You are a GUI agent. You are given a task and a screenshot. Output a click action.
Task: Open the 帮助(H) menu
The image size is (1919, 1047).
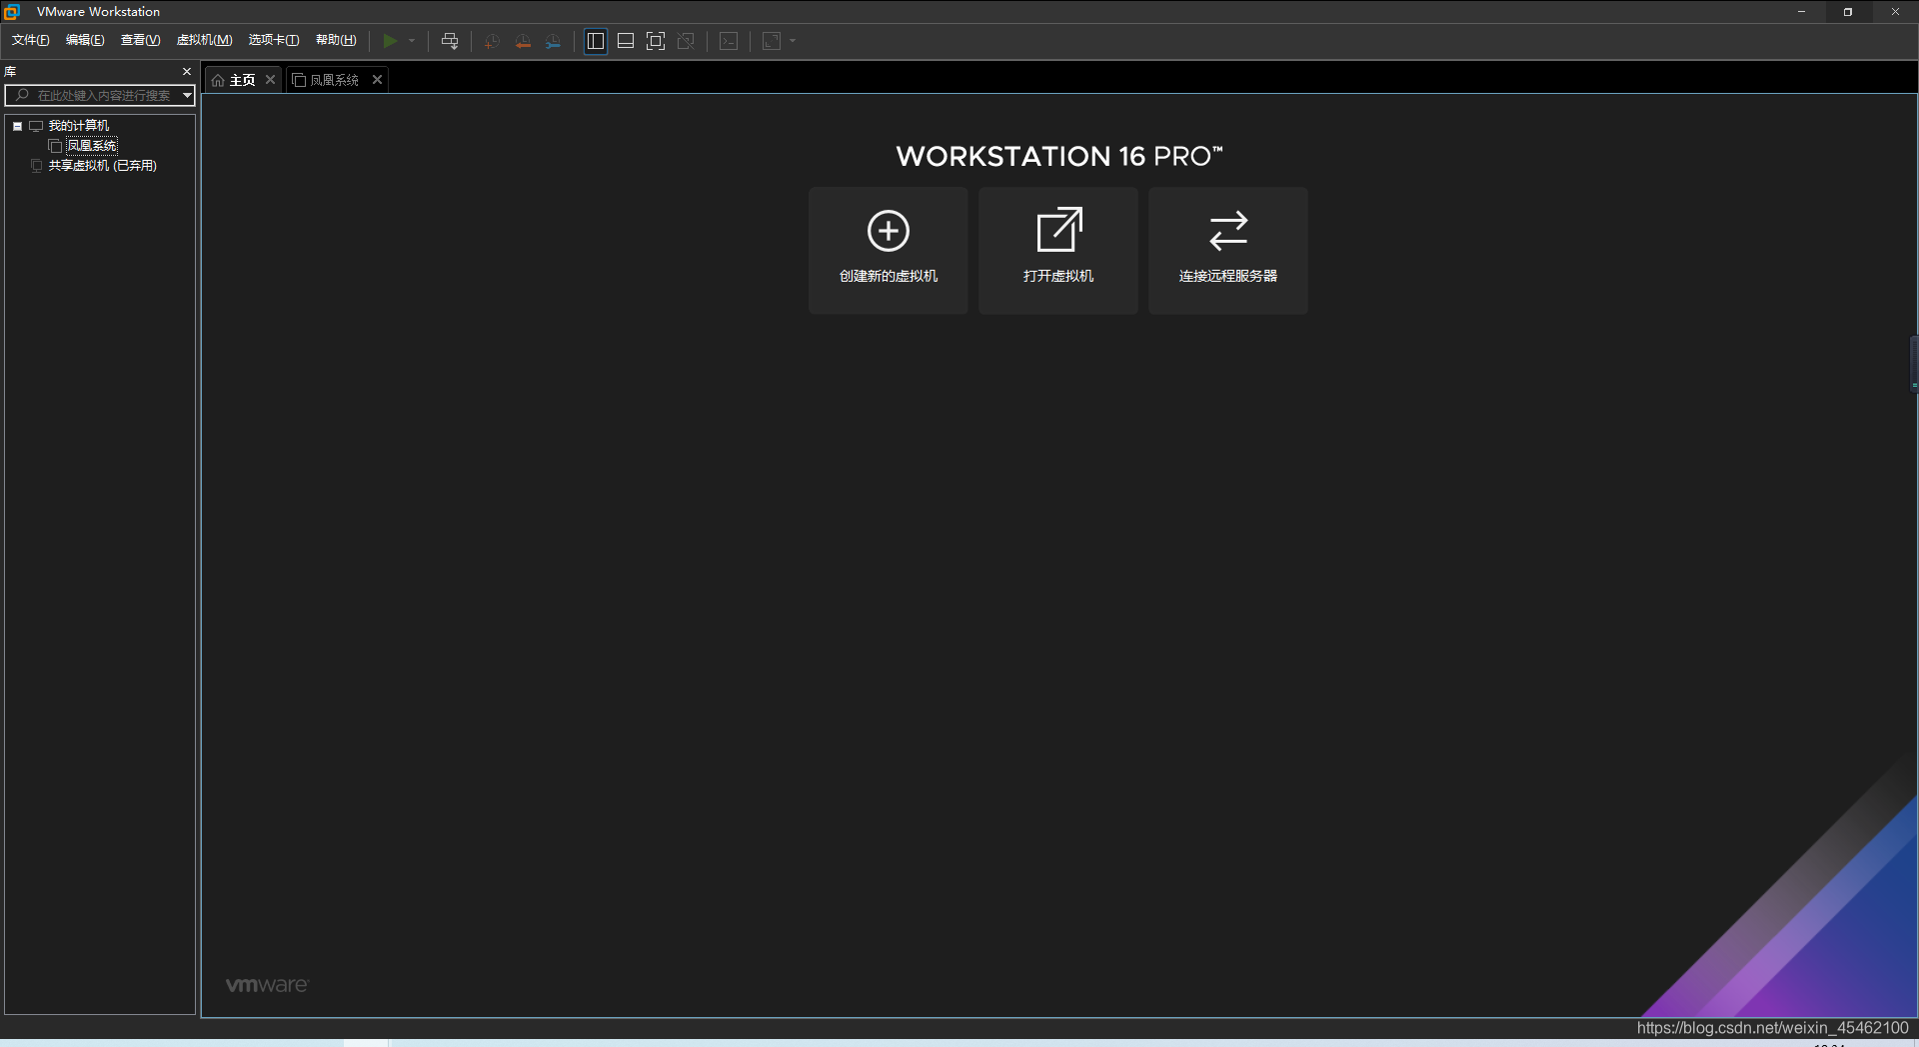[x=336, y=40]
